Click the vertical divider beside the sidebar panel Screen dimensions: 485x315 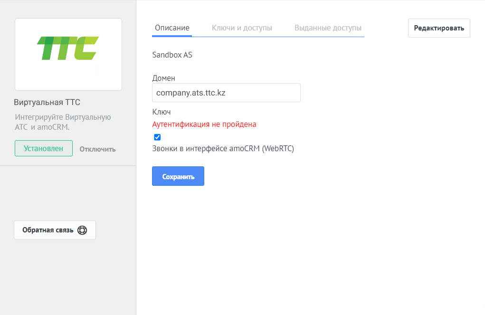pos(136,158)
